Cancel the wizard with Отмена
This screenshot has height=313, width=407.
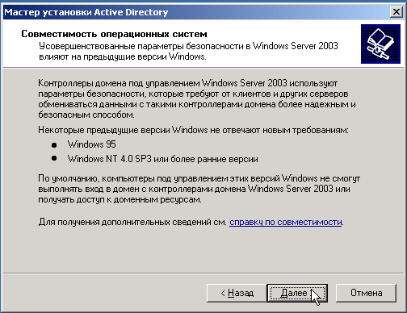[x=366, y=293]
